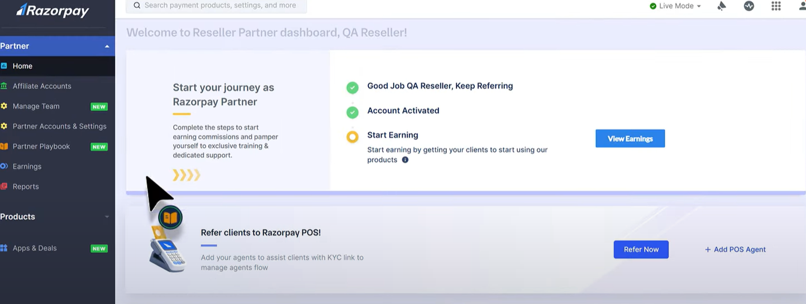Open the user profile icon
Screen dimensions: 806x304
802,6
